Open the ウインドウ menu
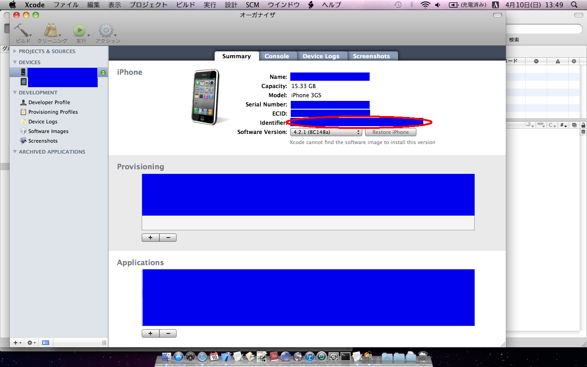587x367 pixels. click(x=284, y=5)
